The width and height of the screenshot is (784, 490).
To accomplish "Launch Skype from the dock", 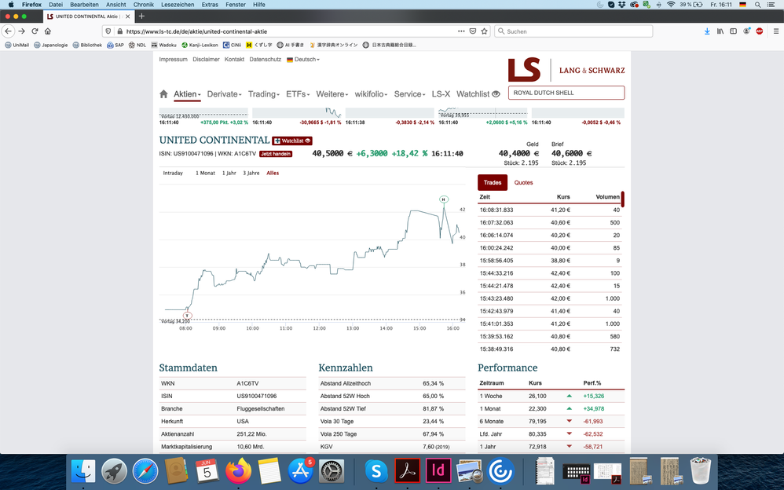I will 377,470.
